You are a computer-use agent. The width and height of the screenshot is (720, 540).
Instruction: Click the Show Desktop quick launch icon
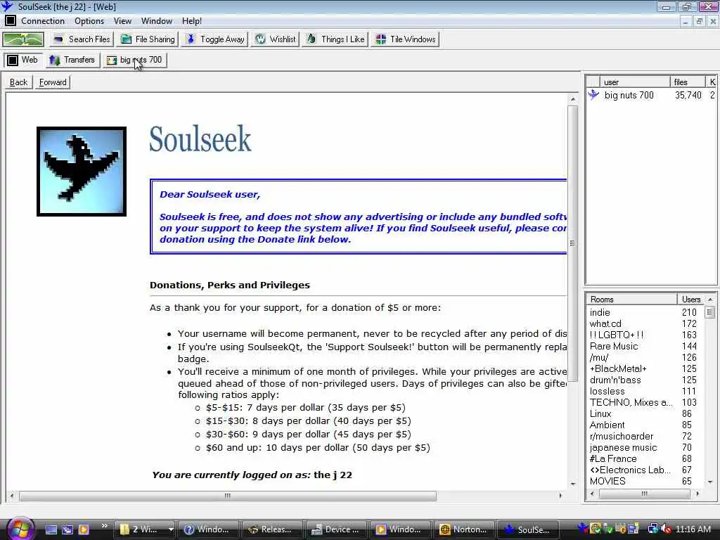tap(51, 529)
